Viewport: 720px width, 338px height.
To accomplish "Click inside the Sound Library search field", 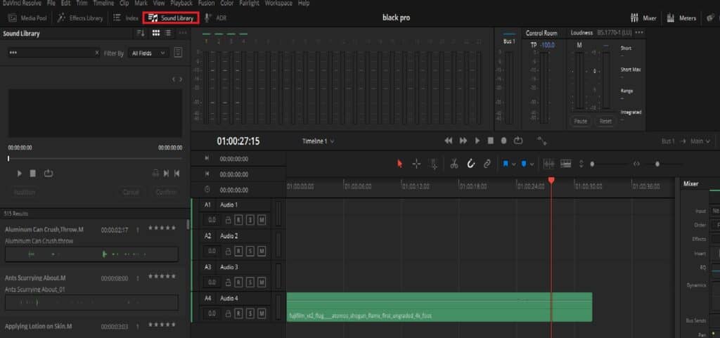I will tap(51, 53).
